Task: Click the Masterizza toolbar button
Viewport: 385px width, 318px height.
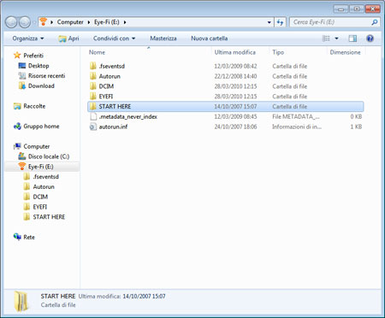Action: [163, 38]
